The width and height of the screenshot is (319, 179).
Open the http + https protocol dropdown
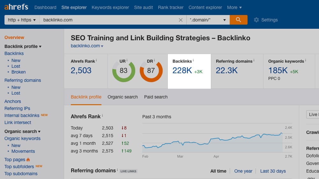click(22, 20)
